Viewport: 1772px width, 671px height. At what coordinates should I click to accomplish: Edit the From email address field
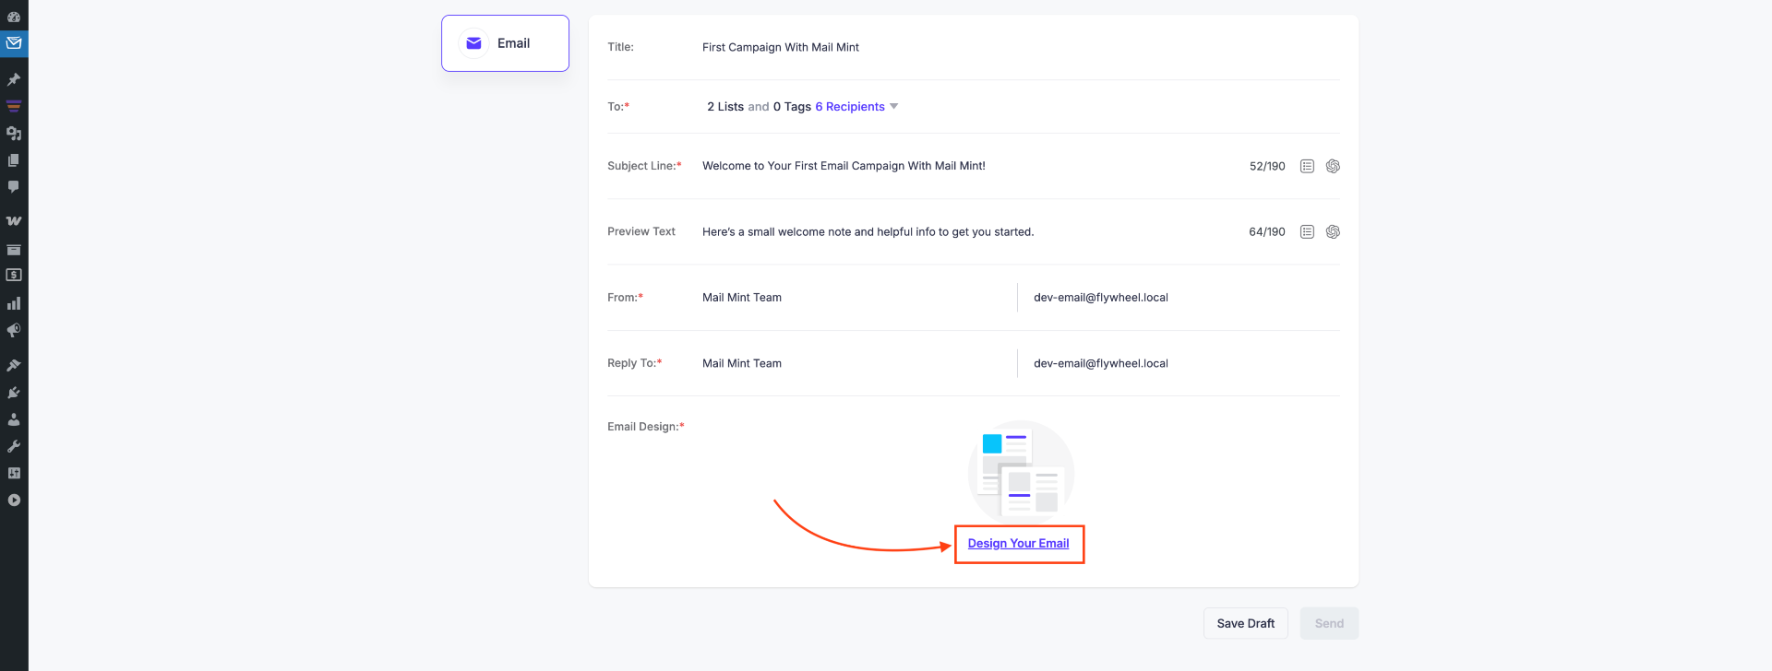tap(1186, 298)
